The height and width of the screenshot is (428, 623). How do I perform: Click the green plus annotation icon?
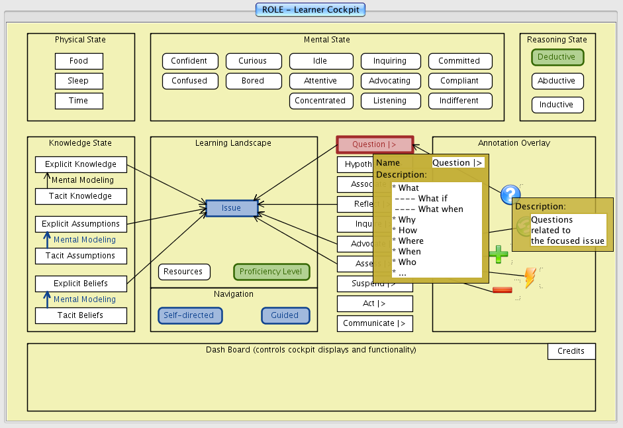pyautogui.click(x=499, y=253)
